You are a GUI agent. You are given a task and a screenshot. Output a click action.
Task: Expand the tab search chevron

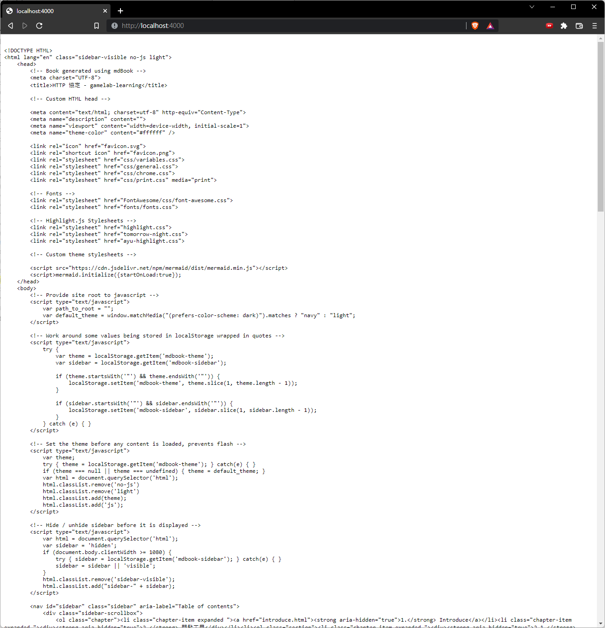532,7
